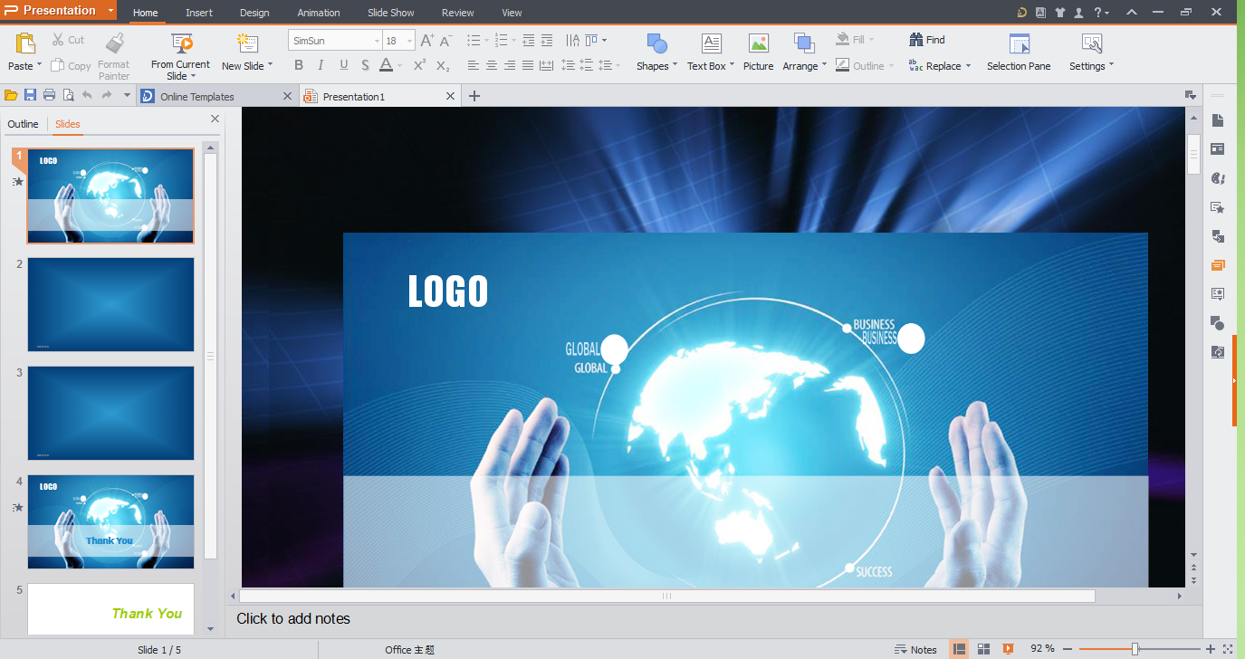The height and width of the screenshot is (659, 1245).
Task: Toggle Bold formatting
Action: [299, 65]
